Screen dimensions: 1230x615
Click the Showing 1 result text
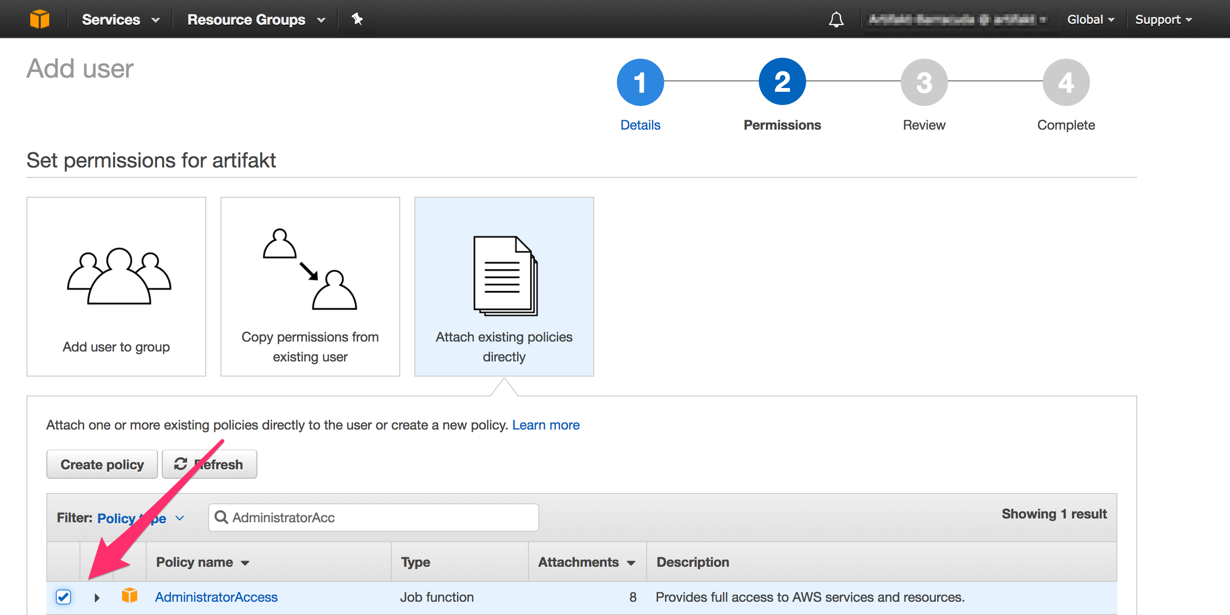[1054, 514]
